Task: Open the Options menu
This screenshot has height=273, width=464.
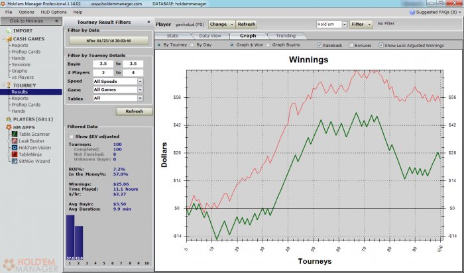Action: click(x=27, y=13)
